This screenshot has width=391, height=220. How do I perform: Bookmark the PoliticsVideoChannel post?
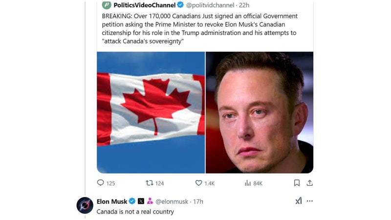tap(297, 183)
